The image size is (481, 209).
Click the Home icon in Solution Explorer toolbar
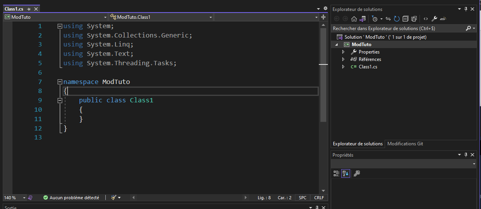pos(354,19)
